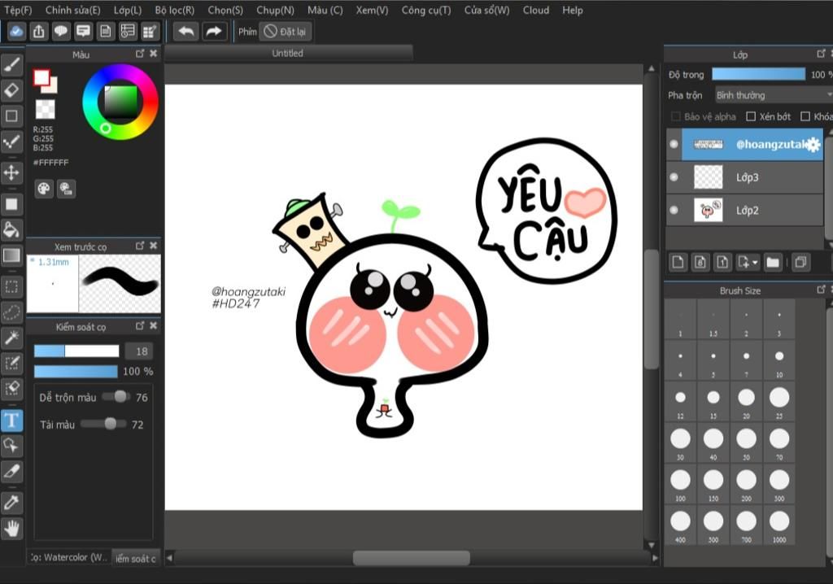This screenshot has width=833, height=584.
Task: Open the Công cụ(T) menu
Action: click(426, 10)
